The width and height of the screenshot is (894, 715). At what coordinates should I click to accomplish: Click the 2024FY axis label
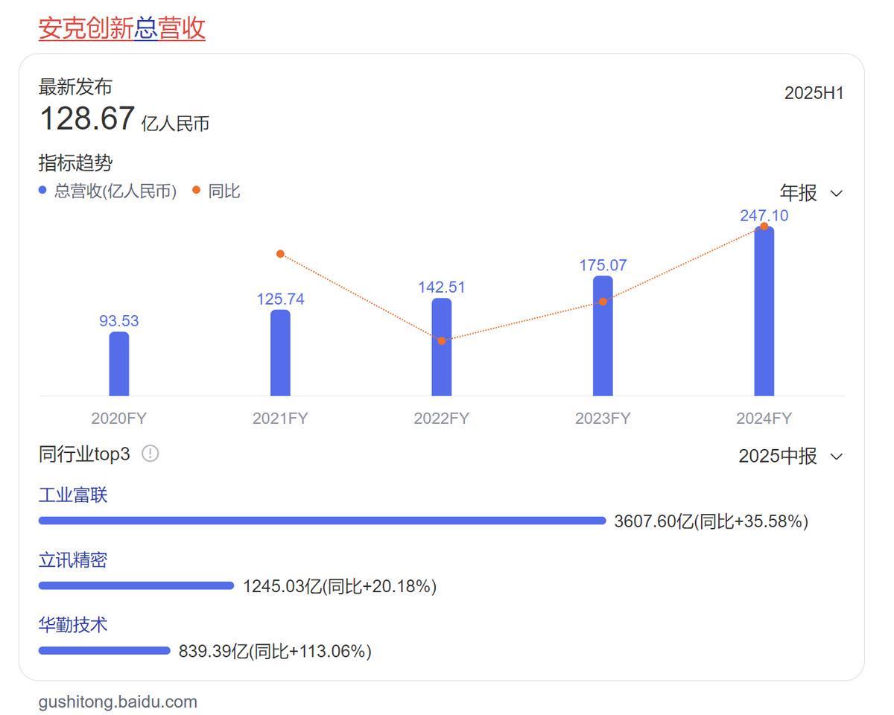point(764,419)
